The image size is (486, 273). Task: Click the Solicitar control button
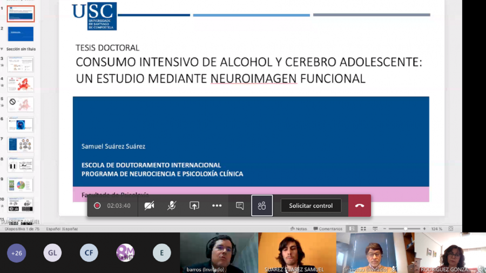pyautogui.click(x=310, y=206)
